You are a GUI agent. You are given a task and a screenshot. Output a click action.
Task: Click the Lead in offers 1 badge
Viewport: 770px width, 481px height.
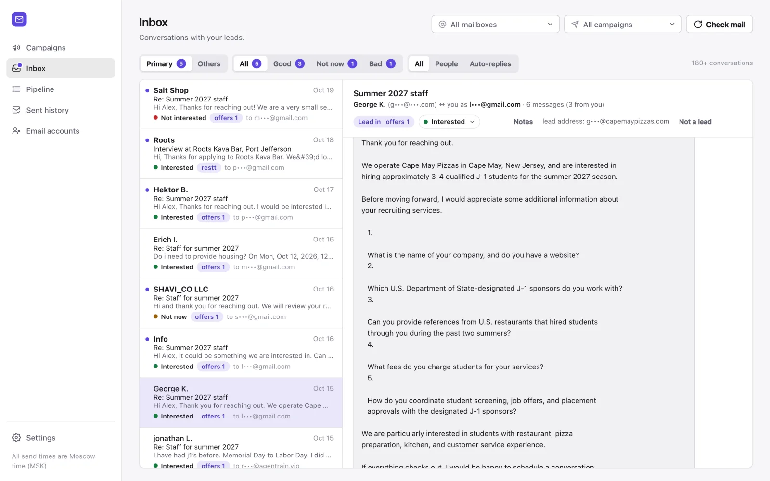[384, 122]
